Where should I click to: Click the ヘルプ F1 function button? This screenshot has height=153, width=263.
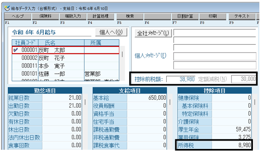click(x=18, y=17)
